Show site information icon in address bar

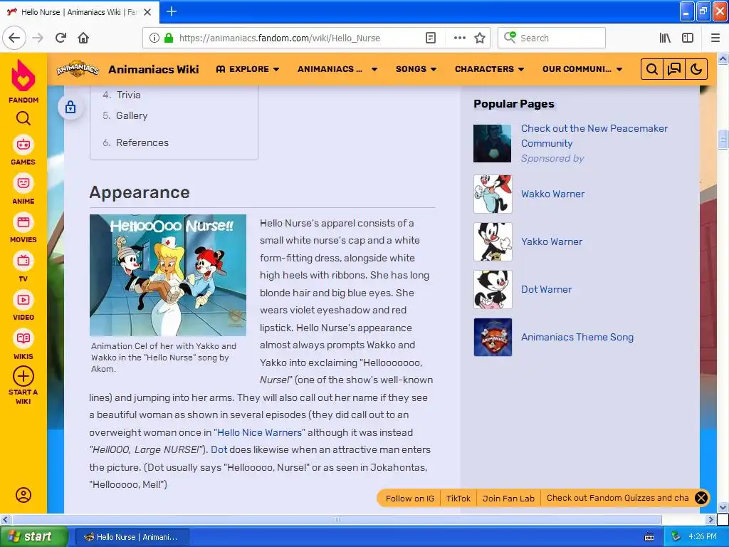coord(154,38)
